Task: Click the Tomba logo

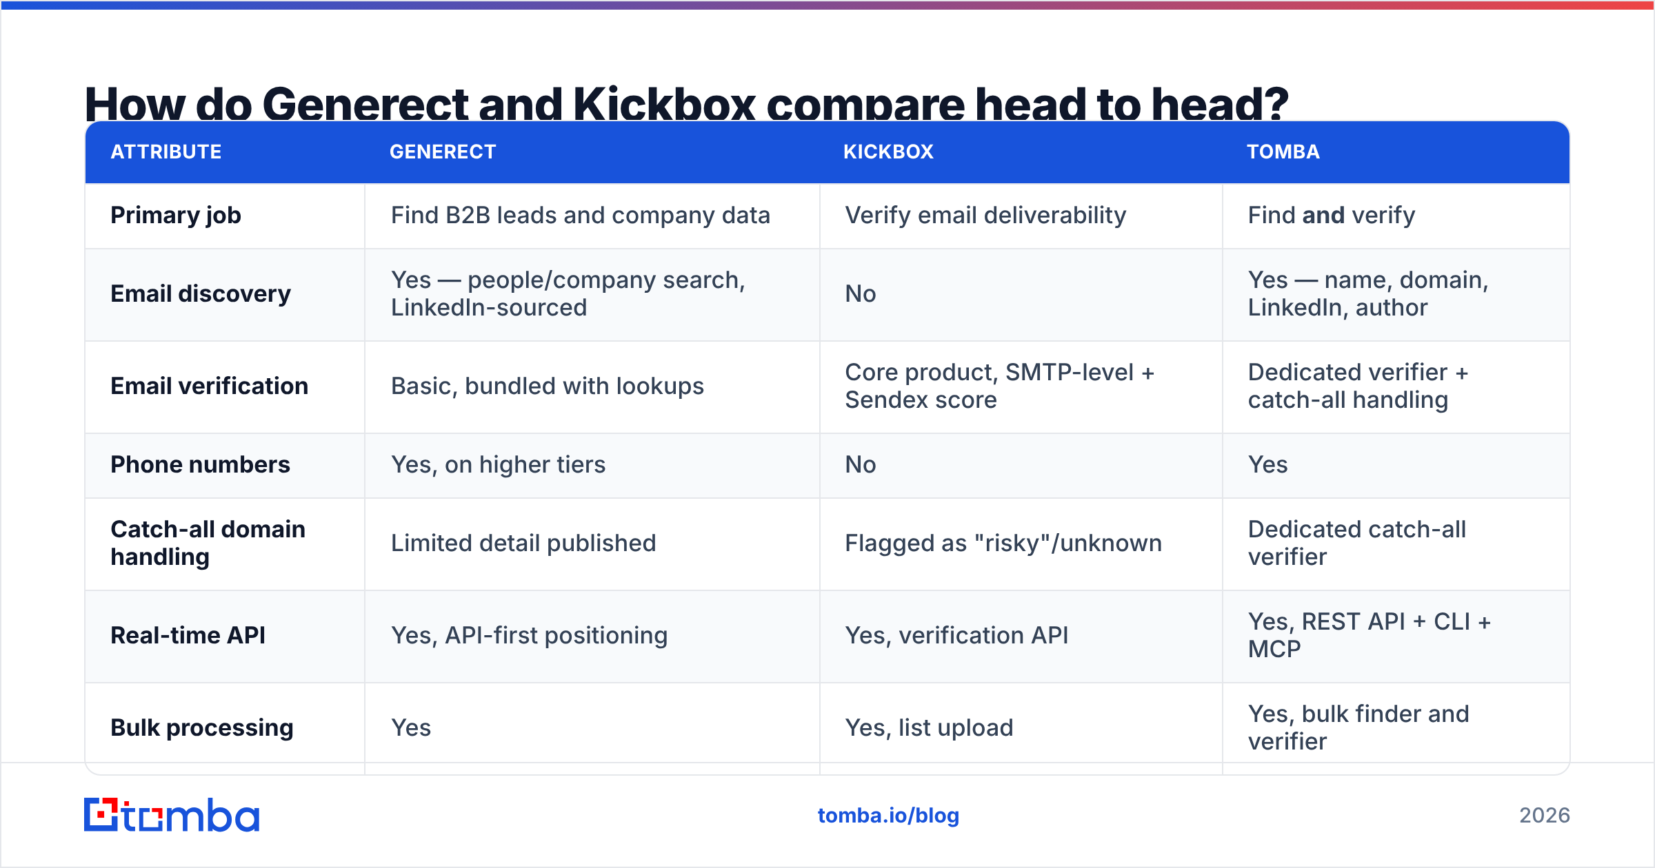Action: click(x=172, y=815)
